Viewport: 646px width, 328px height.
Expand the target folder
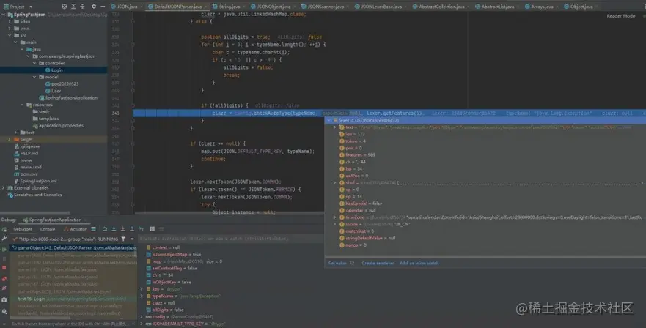pos(10,140)
